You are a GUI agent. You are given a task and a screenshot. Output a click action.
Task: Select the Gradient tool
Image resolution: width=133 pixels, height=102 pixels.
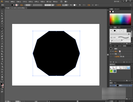pyautogui.click(x=2, y=59)
